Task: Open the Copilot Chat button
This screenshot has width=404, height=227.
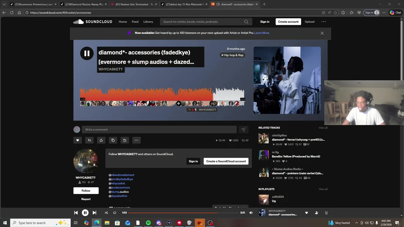Action: 395,13
